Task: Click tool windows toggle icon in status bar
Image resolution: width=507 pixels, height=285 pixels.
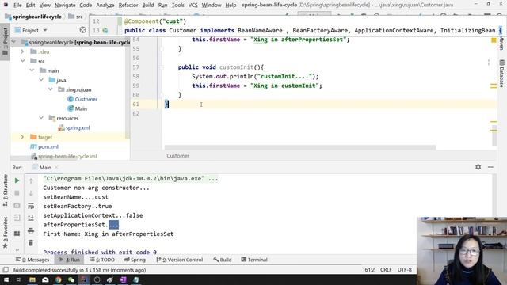Action: coord(6,269)
